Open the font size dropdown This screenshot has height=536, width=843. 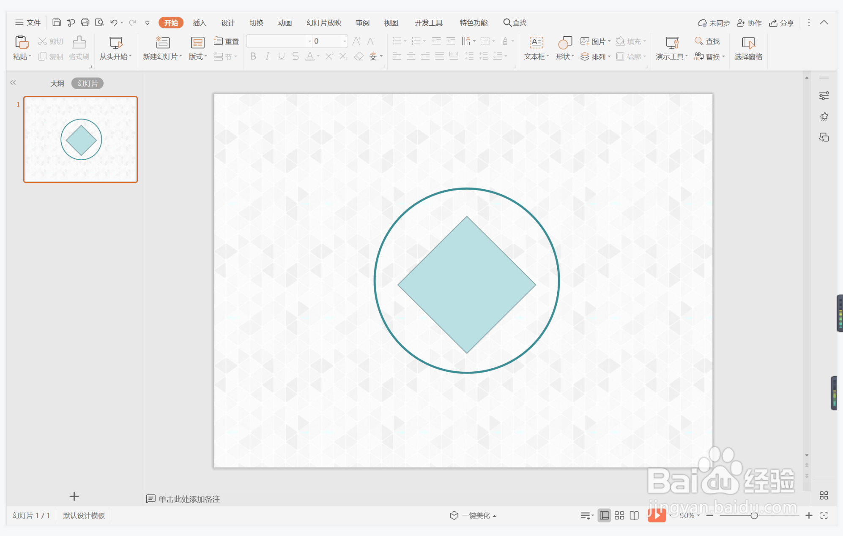coord(345,41)
